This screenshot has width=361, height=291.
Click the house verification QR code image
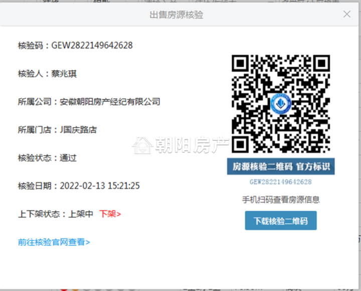(281, 104)
